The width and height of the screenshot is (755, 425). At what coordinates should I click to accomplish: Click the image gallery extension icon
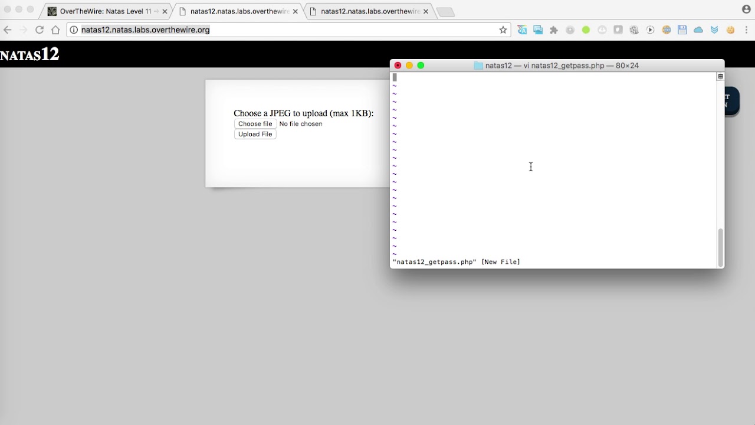click(x=538, y=30)
